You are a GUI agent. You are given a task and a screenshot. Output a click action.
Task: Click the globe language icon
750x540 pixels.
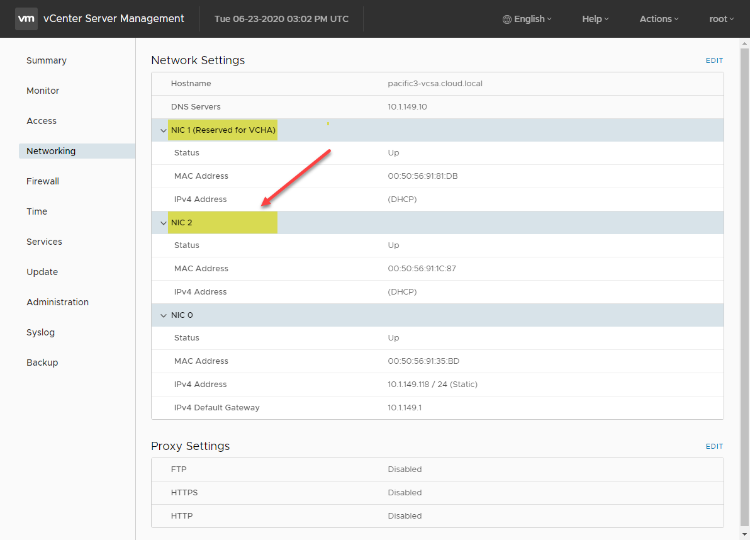click(507, 19)
